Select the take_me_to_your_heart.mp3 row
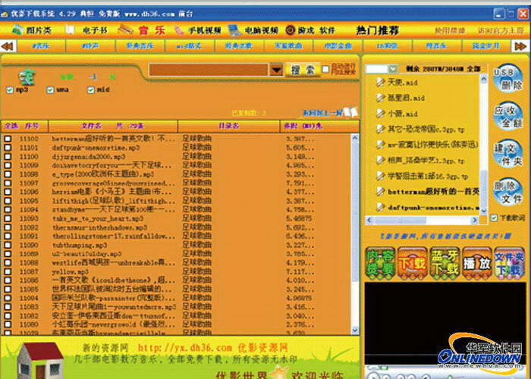 (176, 218)
